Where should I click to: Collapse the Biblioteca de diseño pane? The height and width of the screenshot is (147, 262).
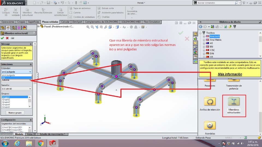pos(201,22)
